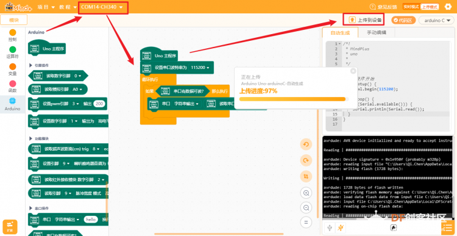The height and width of the screenshot is (236, 457).
Task: Click the board icon on 读取数字引脚 block
Action: tap(38, 76)
